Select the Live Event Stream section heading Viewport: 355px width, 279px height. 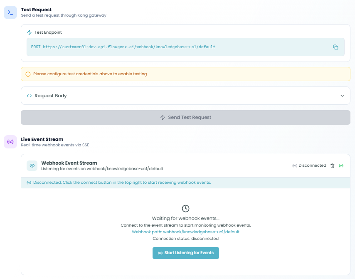pyautogui.click(x=42, y=139)
